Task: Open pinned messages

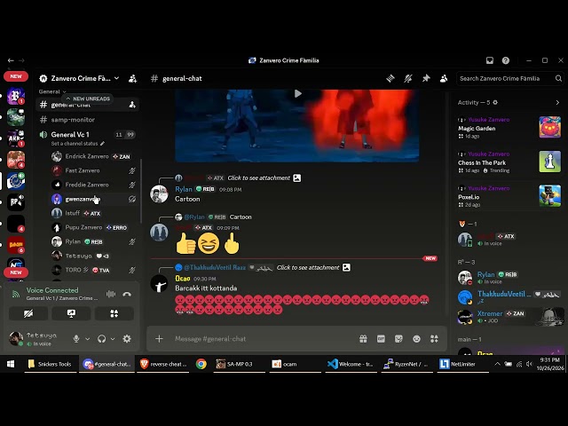Action: [426, 78]
